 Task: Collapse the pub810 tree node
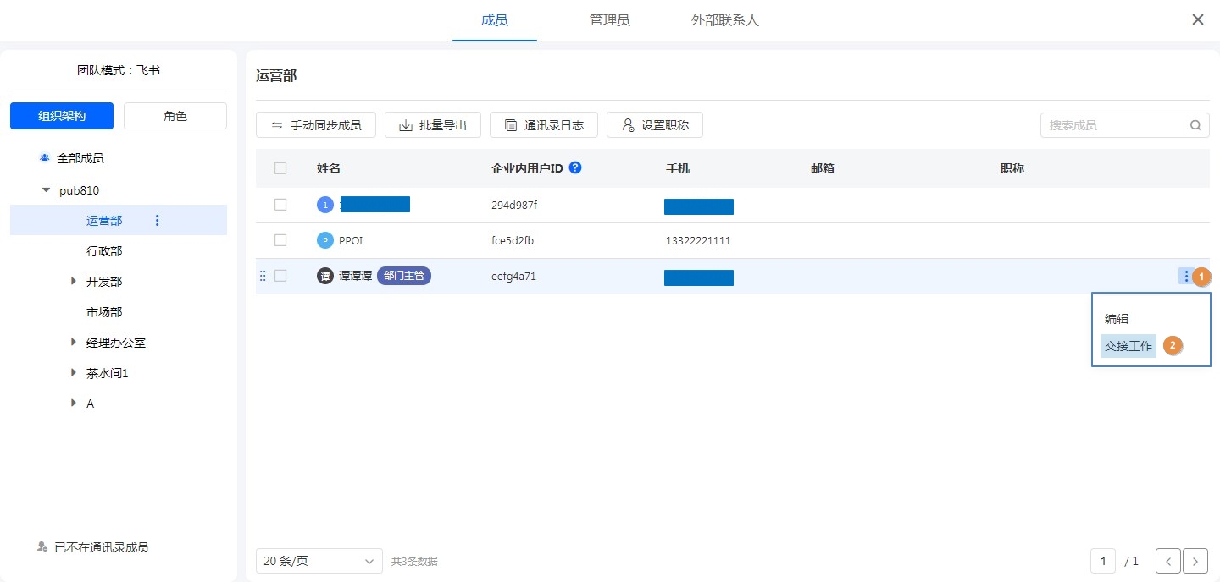pos(46,190)
